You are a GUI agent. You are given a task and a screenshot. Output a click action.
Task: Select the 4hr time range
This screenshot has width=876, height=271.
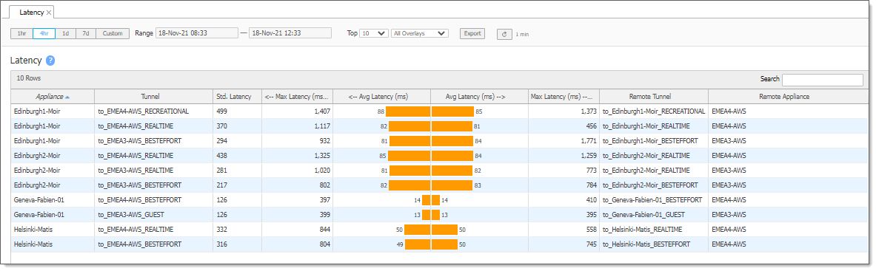click(44, 33)
